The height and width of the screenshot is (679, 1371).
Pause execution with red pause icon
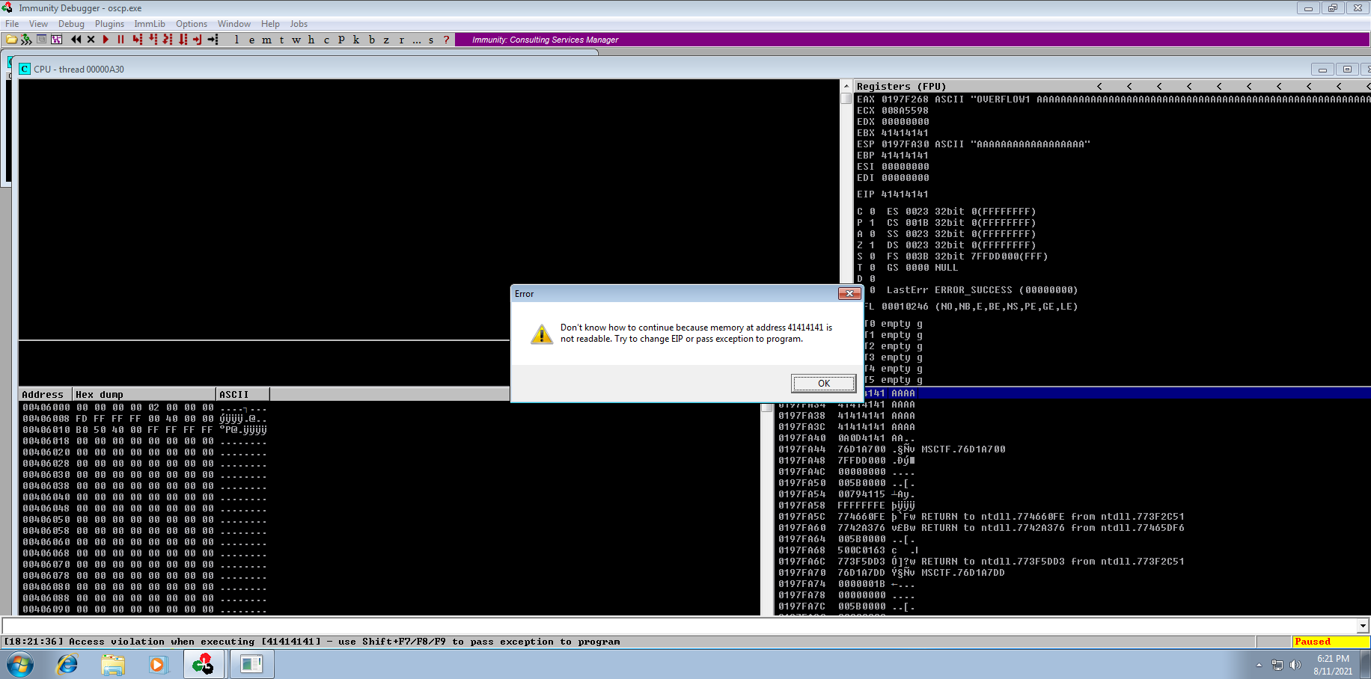coord(120,40)
